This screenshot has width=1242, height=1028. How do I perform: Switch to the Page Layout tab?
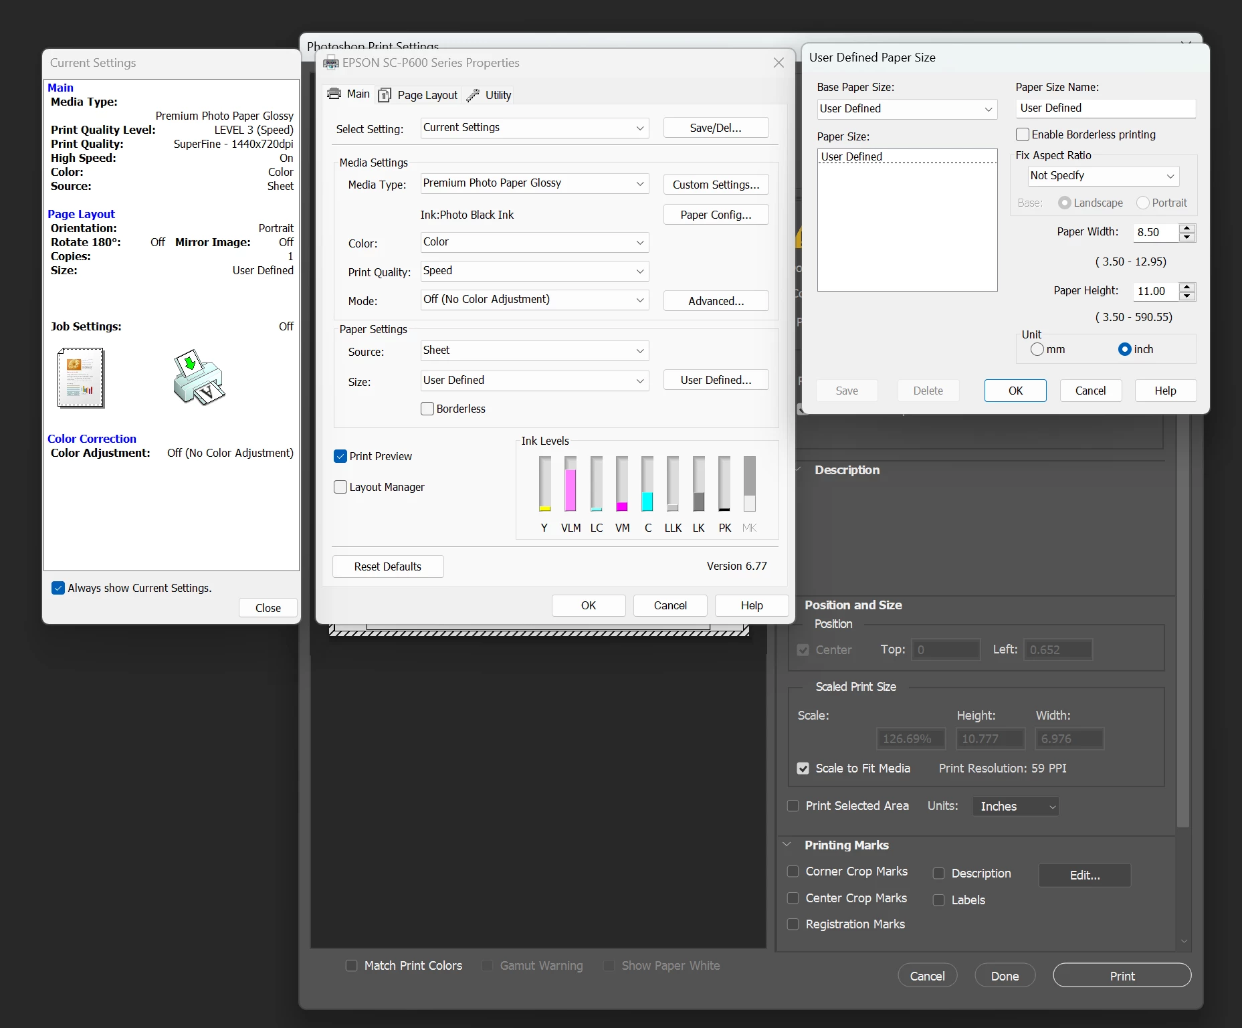click(x=418, y=95)
